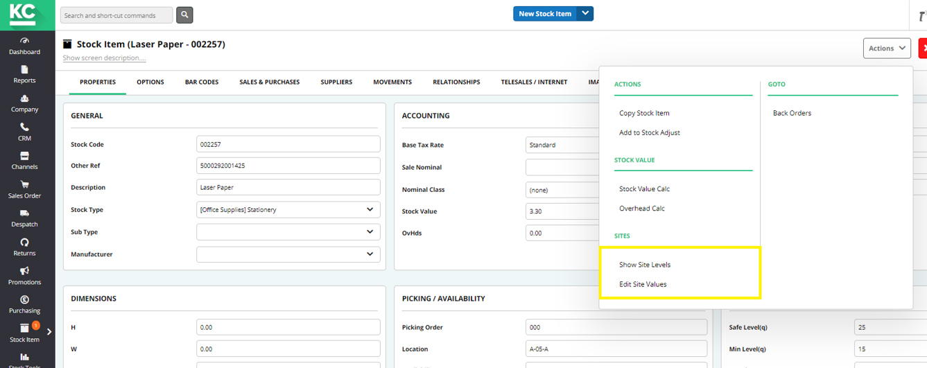927x368 pixels.
Task: Select Add to Stock Adjust
Action: [650, 132]
